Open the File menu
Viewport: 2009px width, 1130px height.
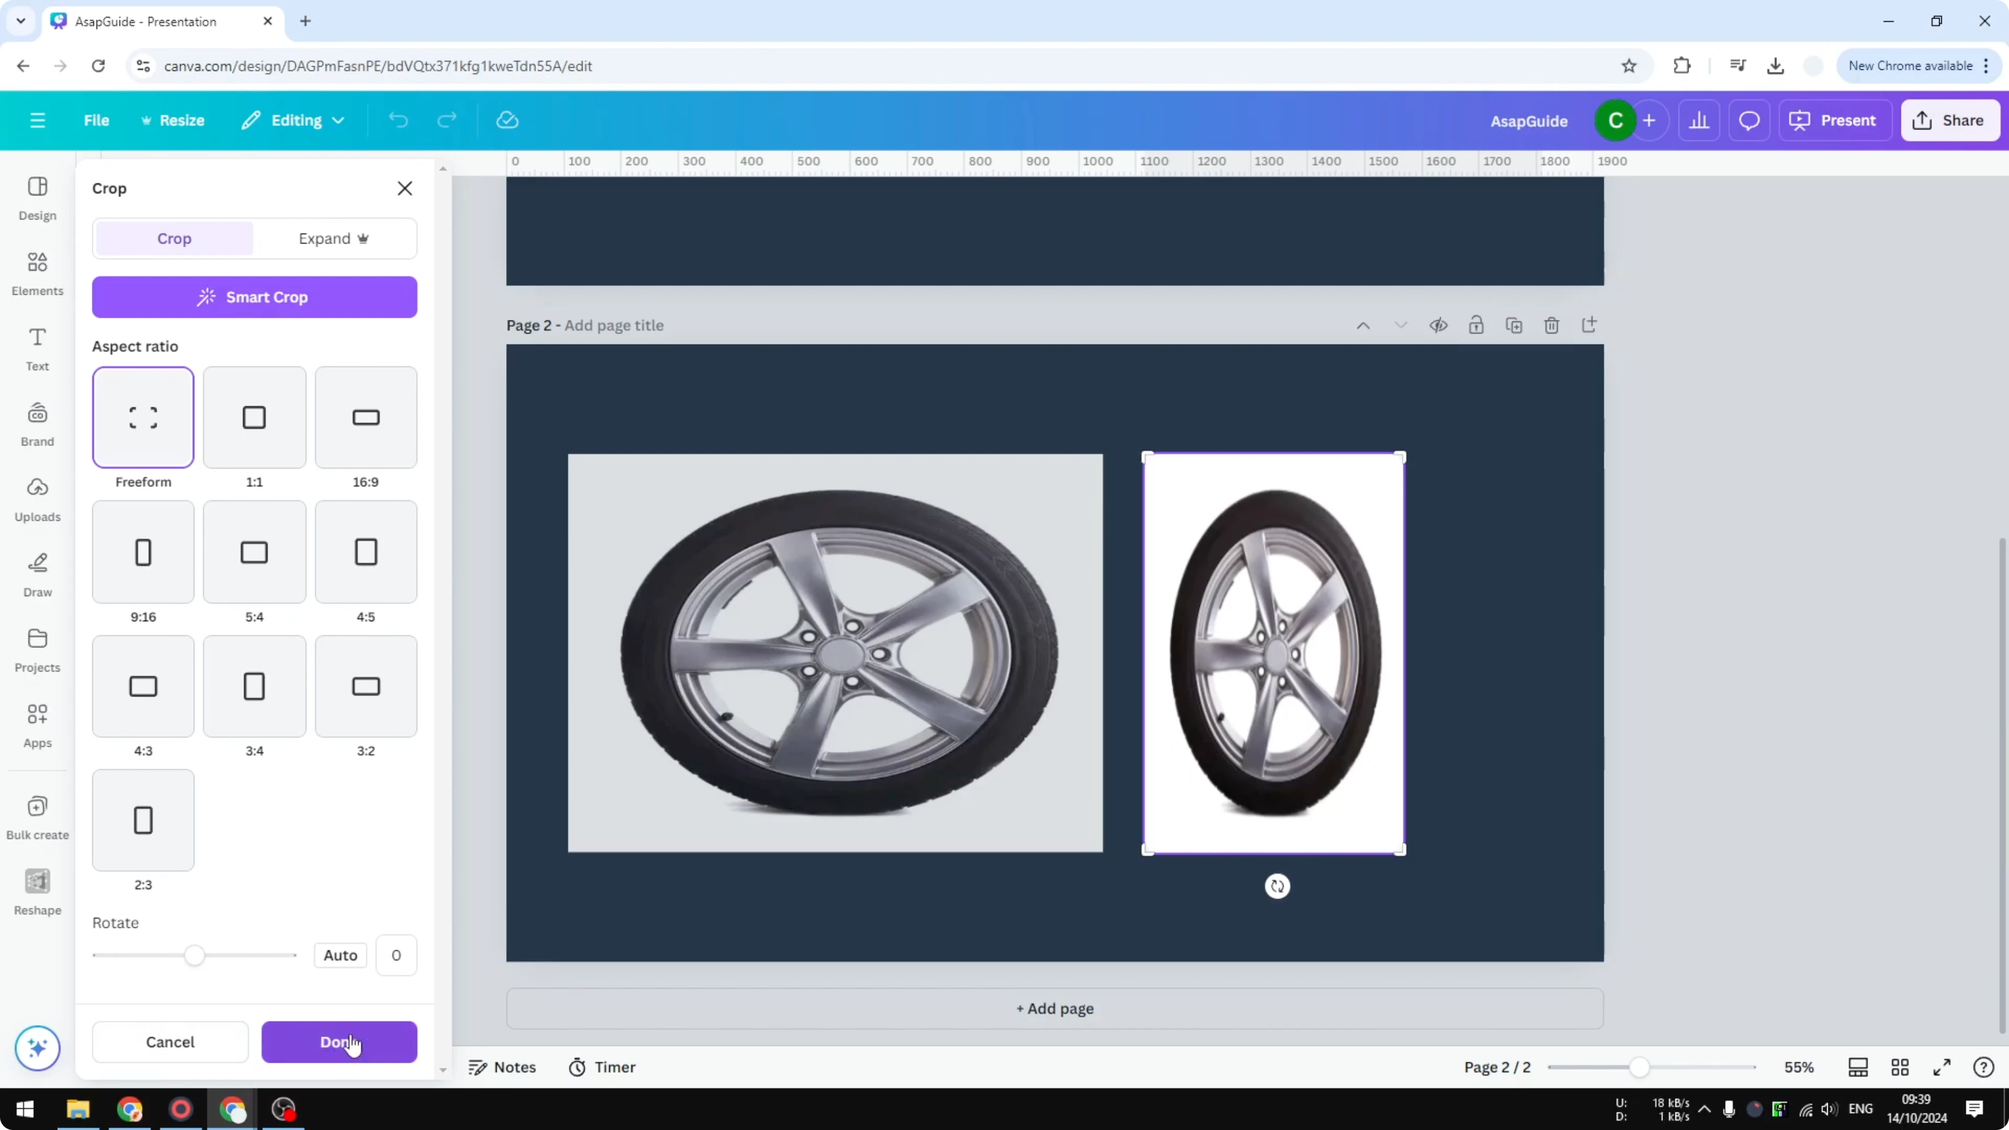[97, 120]
